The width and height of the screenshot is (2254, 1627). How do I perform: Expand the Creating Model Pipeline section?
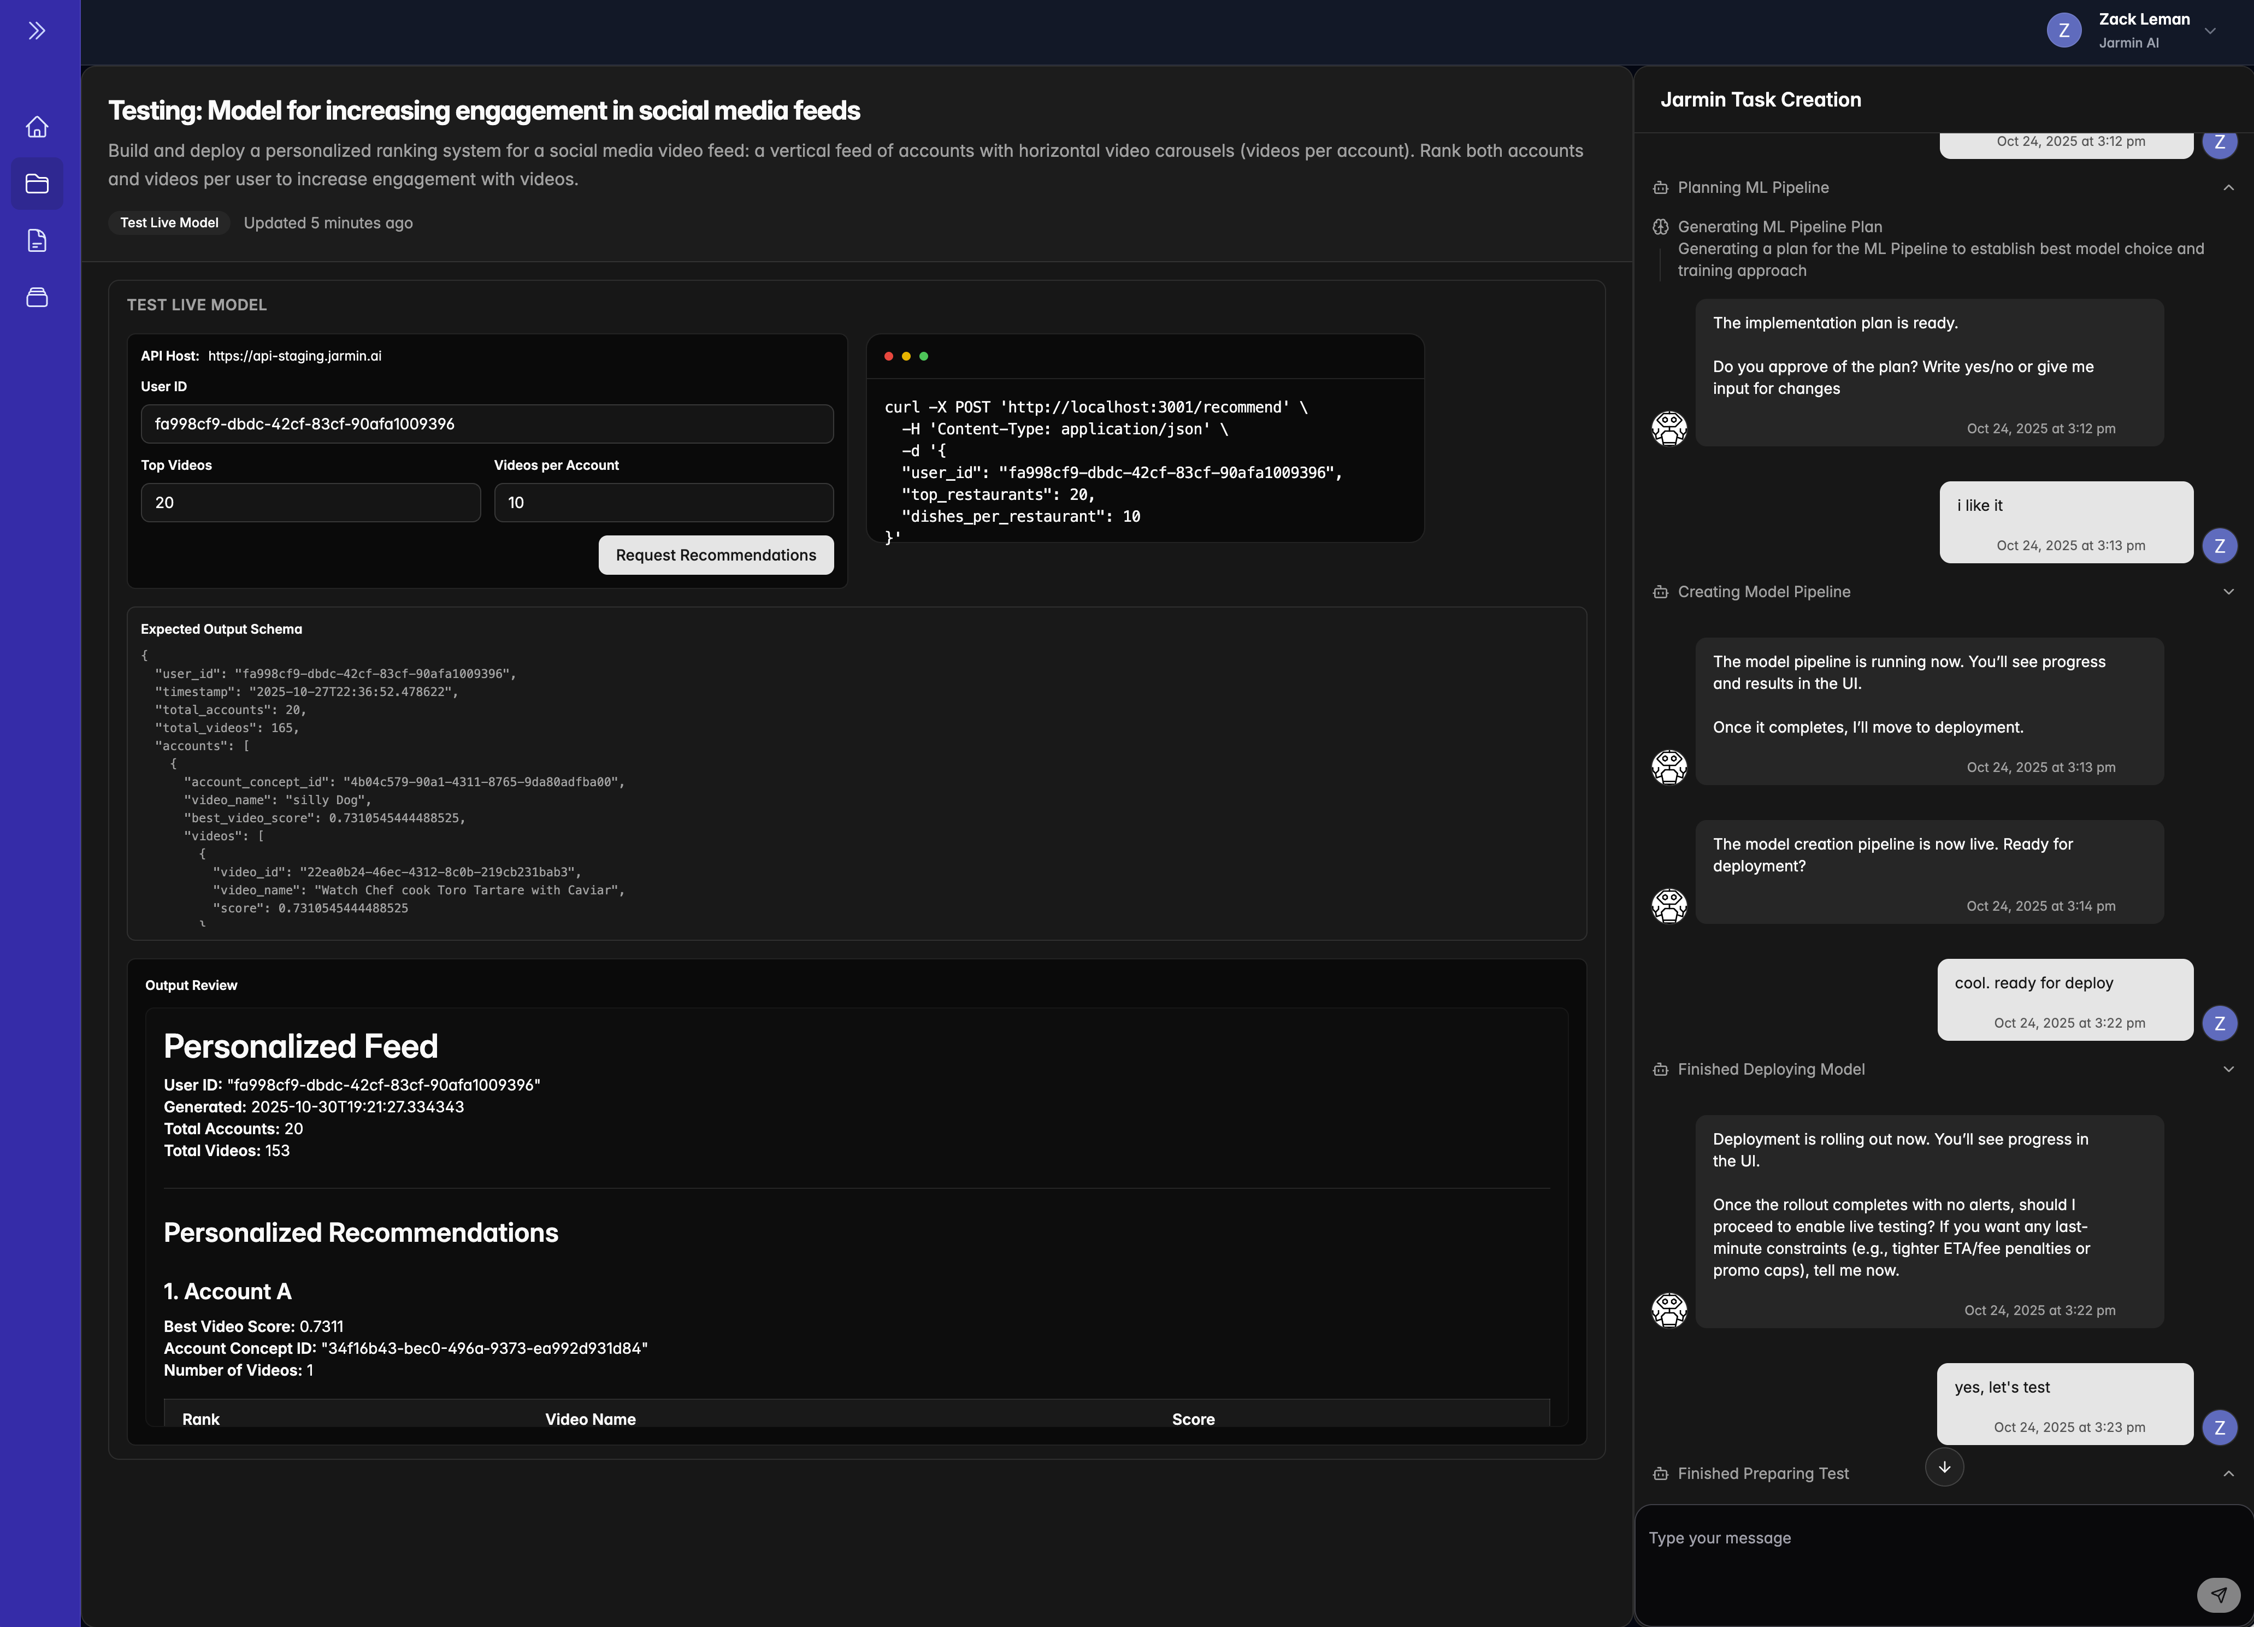coord(2227,591)
